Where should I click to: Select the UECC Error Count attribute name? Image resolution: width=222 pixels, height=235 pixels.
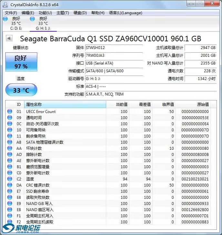[x=41, y=112]
